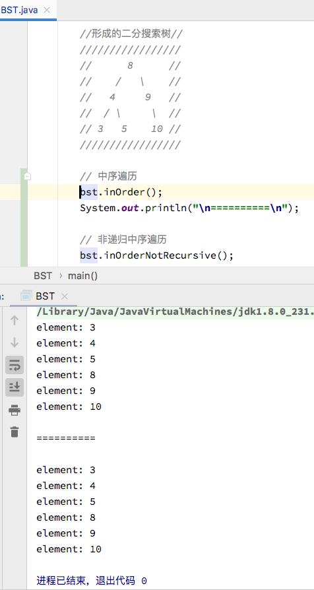Click the 非递归中序遍历 comment line
314x590 pixels.
(123, 240)
